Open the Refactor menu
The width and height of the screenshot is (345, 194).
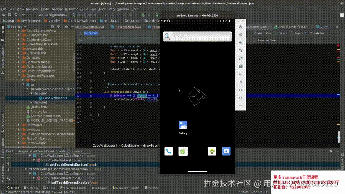click(71, 9)
